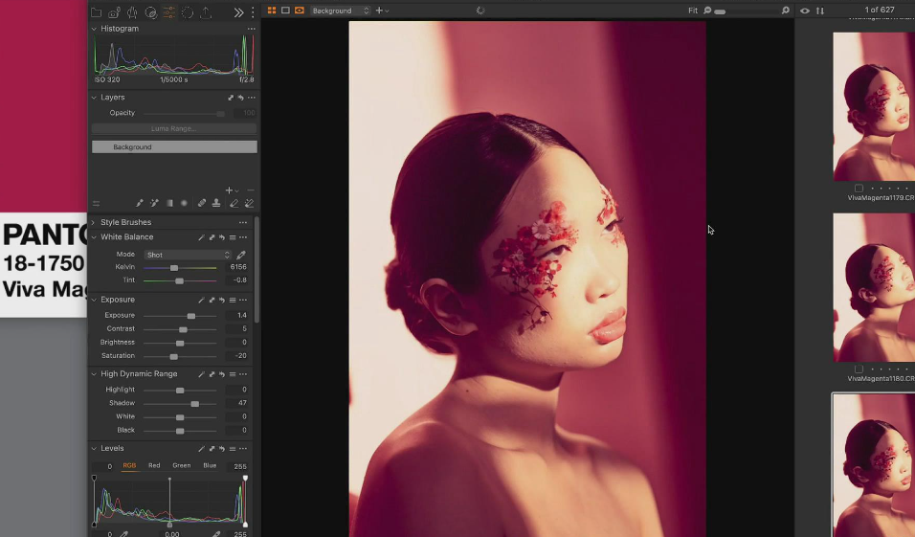Open tool tab options vertical dots menu
The image size is (915, 537).
253,12
